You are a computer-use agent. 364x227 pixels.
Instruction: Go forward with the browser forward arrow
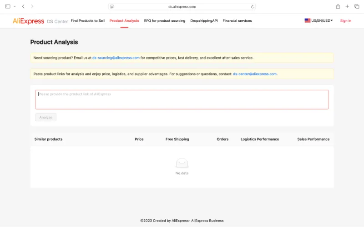click(x=32, y=6)
